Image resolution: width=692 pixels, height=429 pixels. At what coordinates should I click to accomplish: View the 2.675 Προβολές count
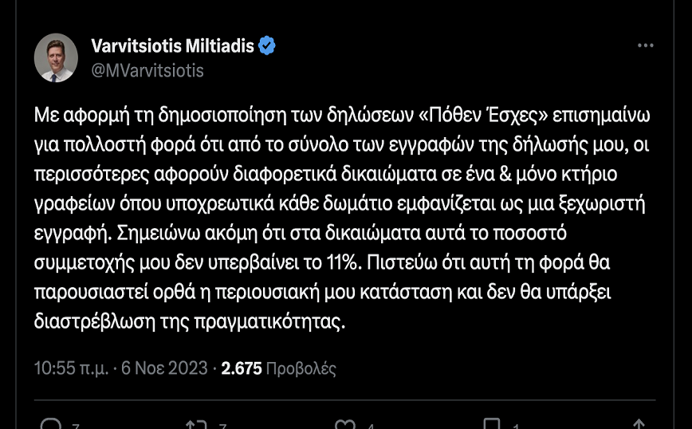(x=278, y=368)
